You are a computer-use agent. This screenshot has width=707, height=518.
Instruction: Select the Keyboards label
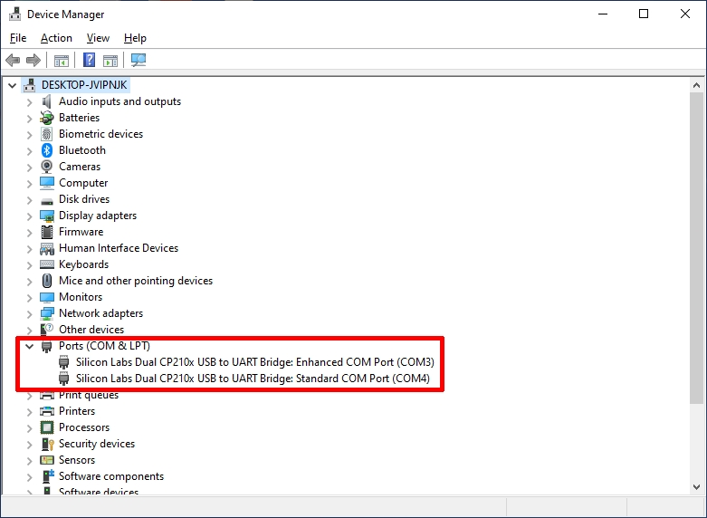coord(83,264)
